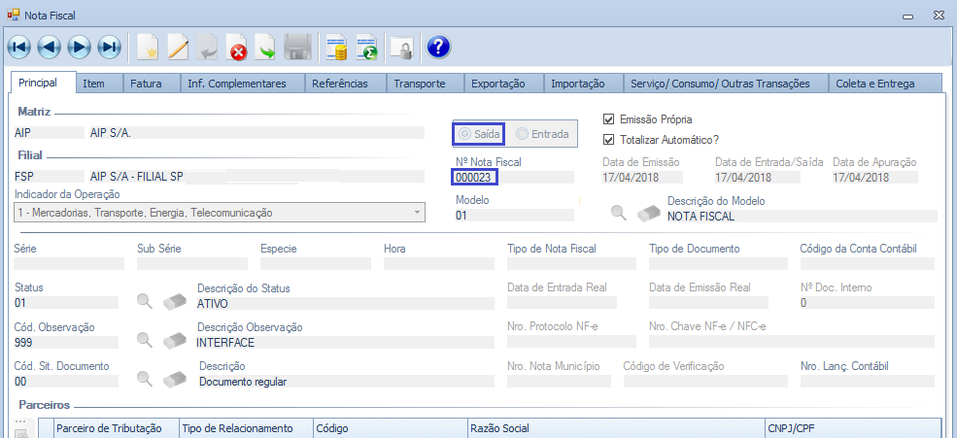Click the green arrow document icon
This screenshot has height=438, width=957.
(266, 48)
